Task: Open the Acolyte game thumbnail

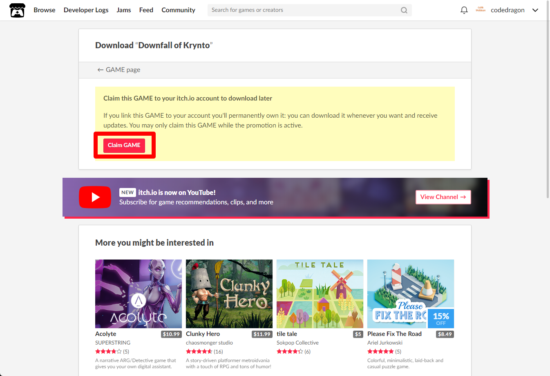Action: [x=139, y=294]
